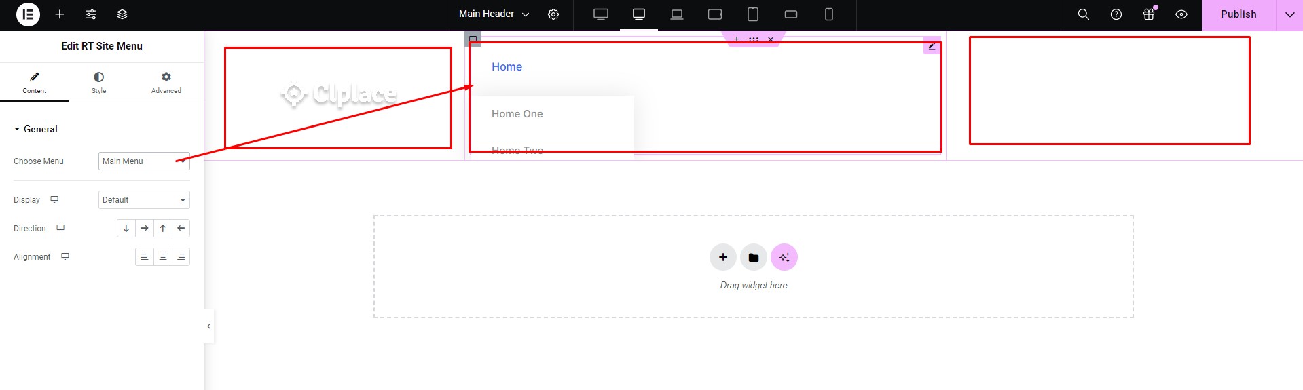Open the Display dropdown
Viewport: 1303px width, 390px height.
point(144,200)
